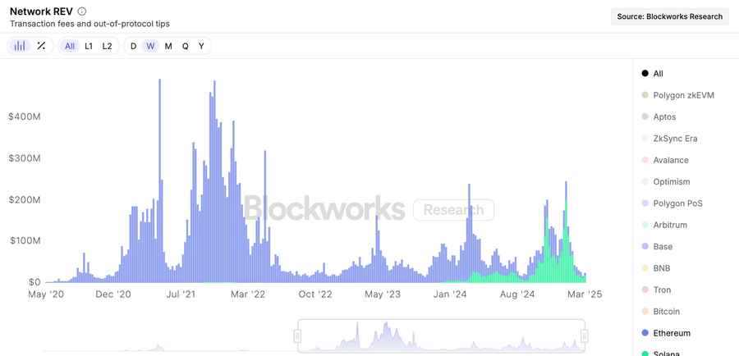Click the $400M y-axis label

(x=25, y=116)
